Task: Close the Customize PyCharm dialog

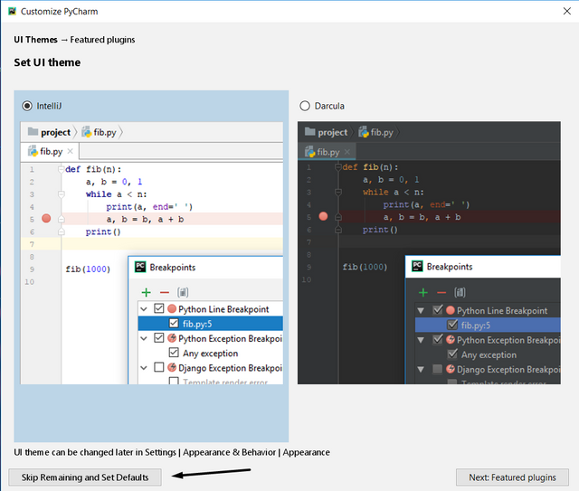Action: coord(567,11)
